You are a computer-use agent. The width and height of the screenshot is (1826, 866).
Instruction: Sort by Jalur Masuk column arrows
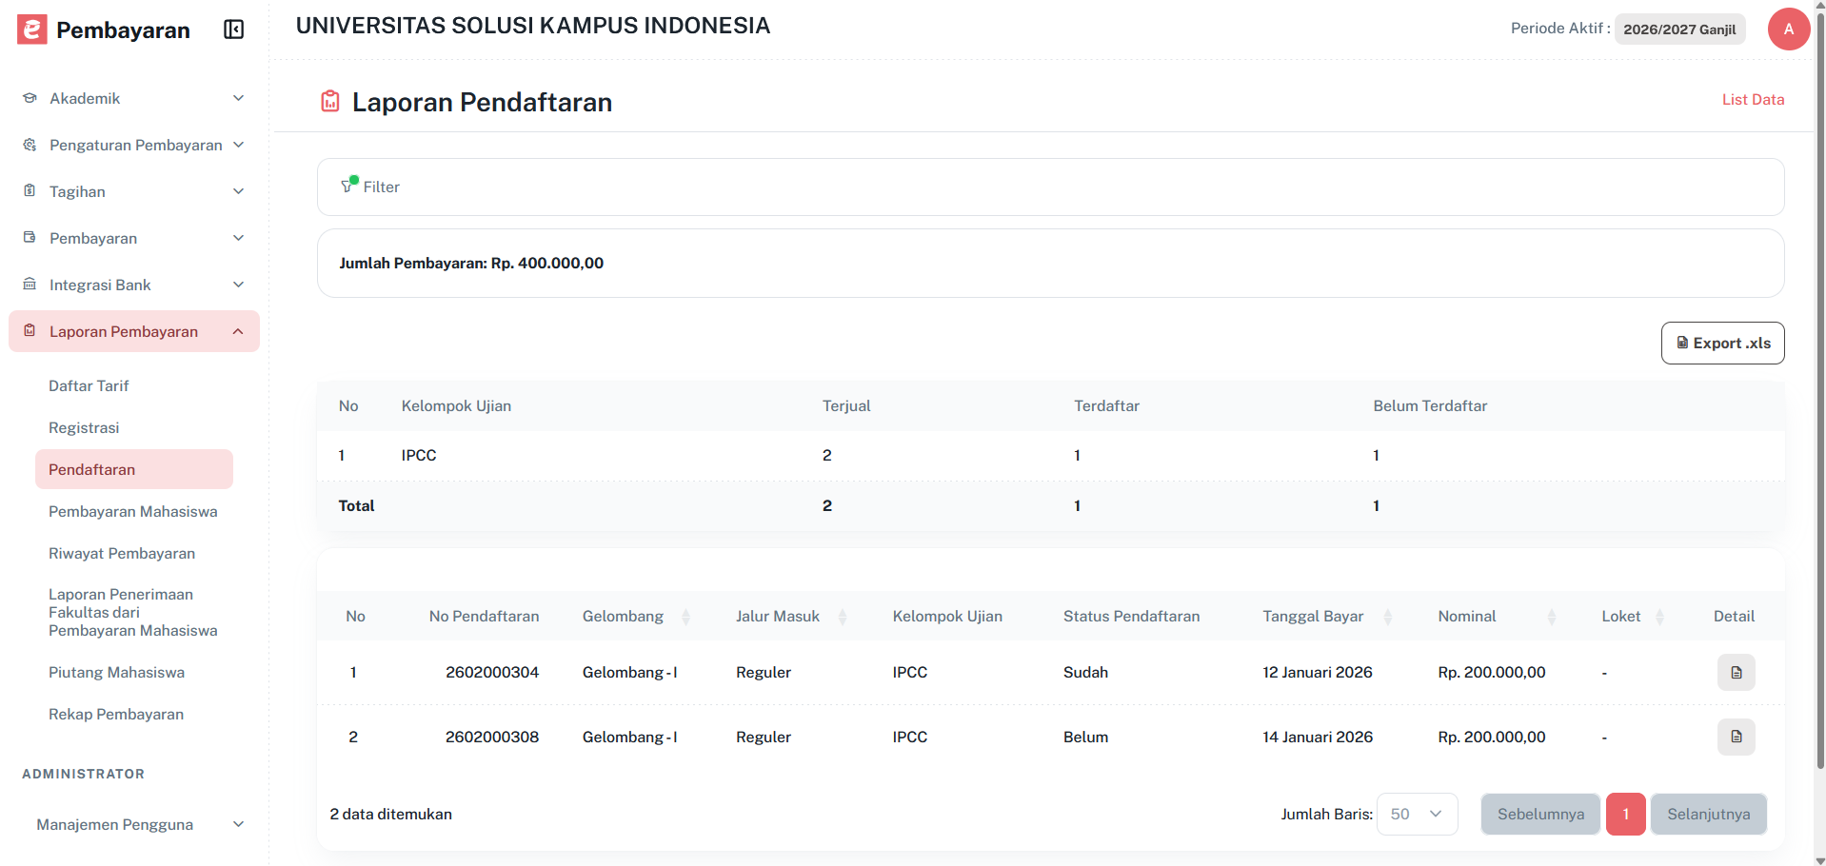pyautogui.click(x=843, y=617)
